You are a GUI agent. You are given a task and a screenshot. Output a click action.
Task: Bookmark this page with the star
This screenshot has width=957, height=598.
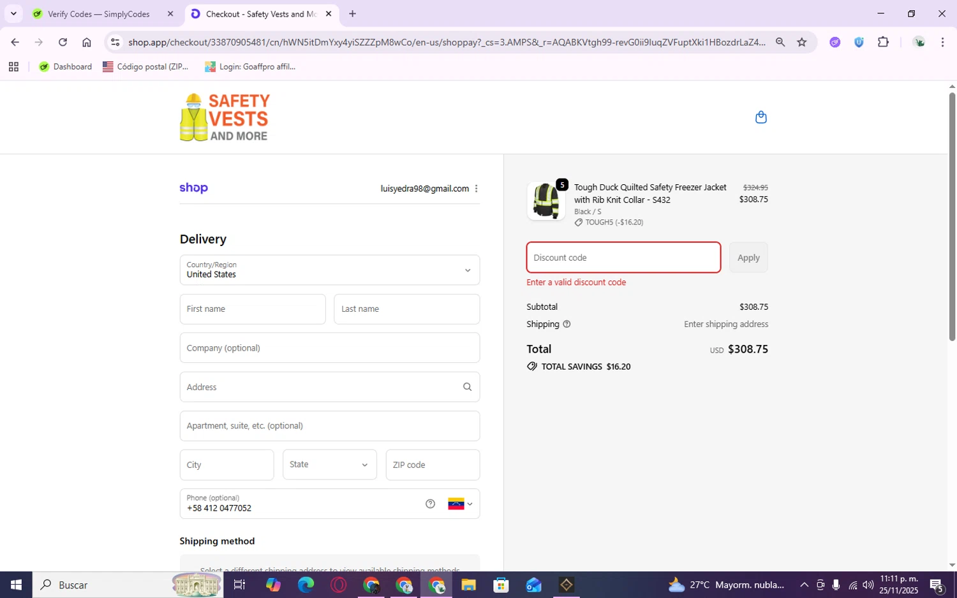(x=802, y=42)
